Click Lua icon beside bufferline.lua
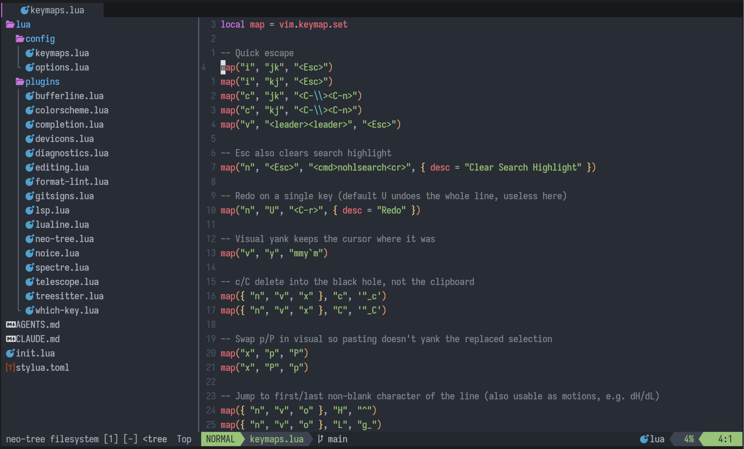 point(30,96)
